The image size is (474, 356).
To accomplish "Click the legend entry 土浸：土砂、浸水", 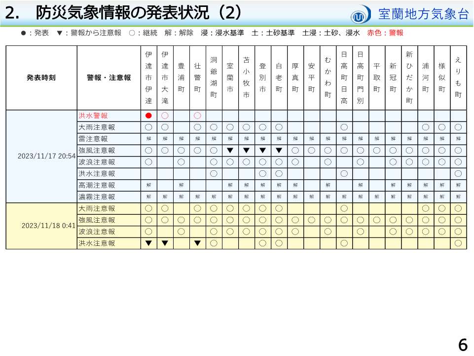I will tap(331, 33).
